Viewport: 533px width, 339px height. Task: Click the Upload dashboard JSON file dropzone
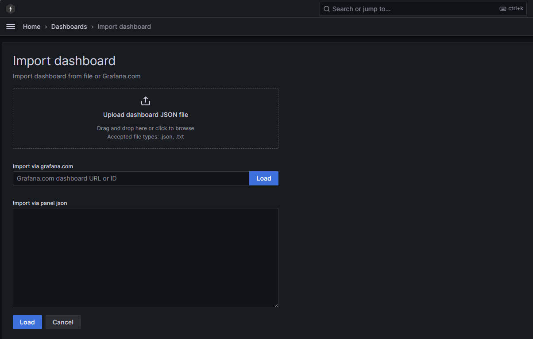click(146, 118)
